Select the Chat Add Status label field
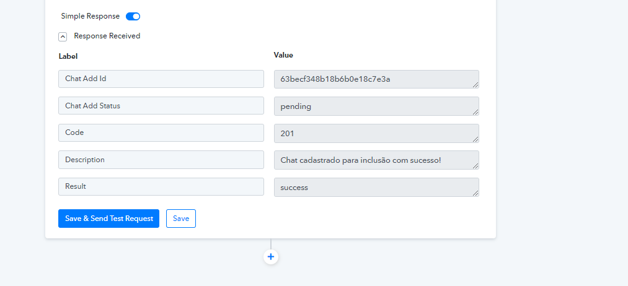 161,106
